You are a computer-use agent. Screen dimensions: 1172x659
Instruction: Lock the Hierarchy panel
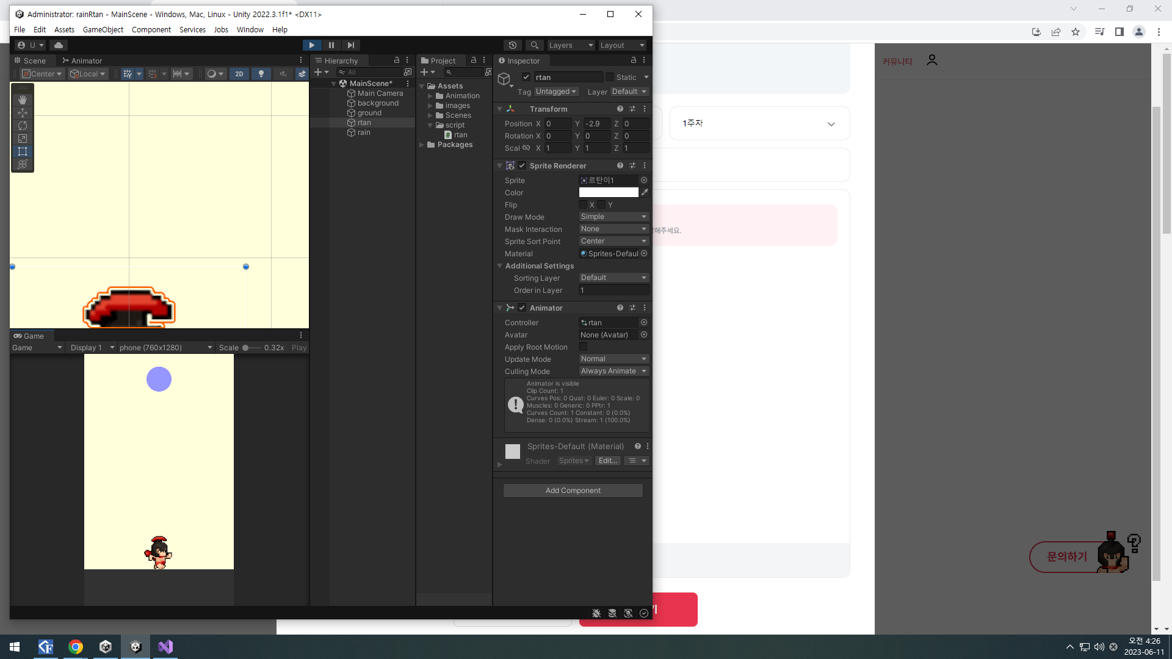(x=397, y=60)
